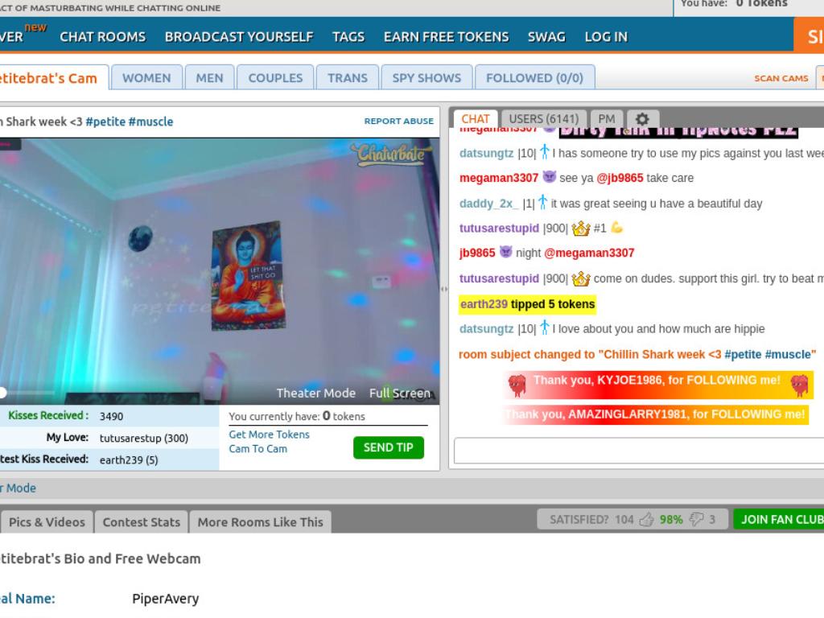
Task: Click the REPORT ABUSE link
Action: pos(399,121)
